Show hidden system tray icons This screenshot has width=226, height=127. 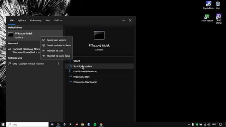189,125
